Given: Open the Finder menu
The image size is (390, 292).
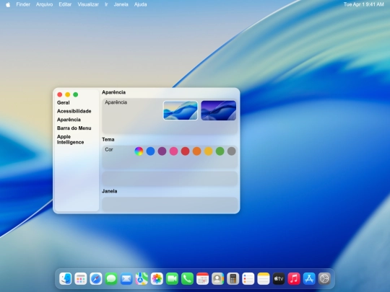Looking at the screenshot, I should 23,4.
